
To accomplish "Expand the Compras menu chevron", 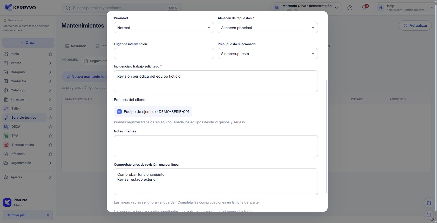I will pos(50,72).
